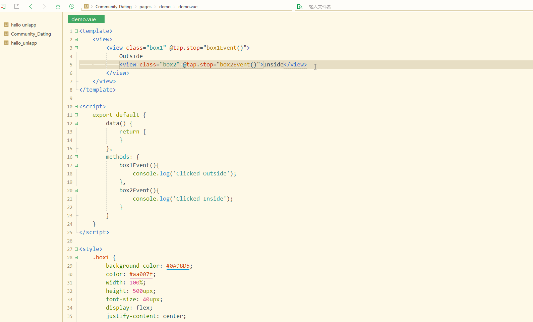
Task: Select the Community_Dating project in sidebar
Action: pyautogui.click(x=31, y=34)
